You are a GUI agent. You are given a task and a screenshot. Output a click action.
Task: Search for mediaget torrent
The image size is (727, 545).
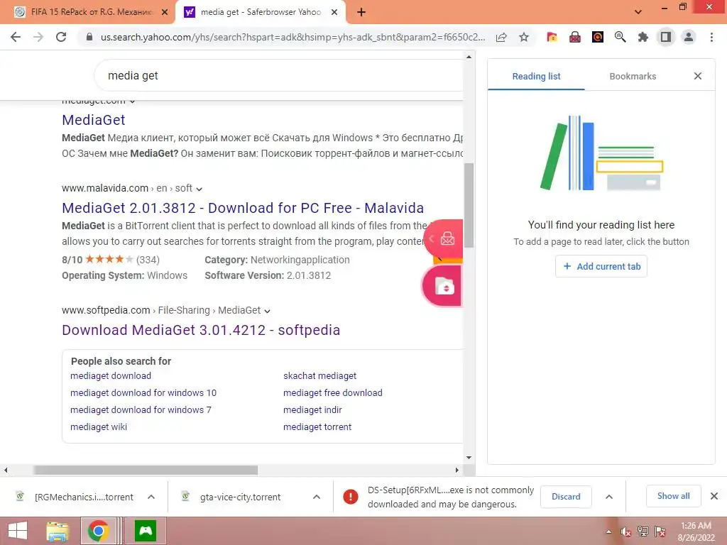tap(317, 426)
